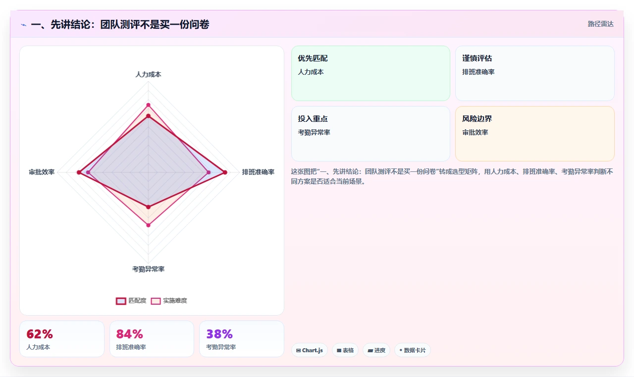
Task: Click the 考勤异常率 radar axis label
Action: coord(148,269)
